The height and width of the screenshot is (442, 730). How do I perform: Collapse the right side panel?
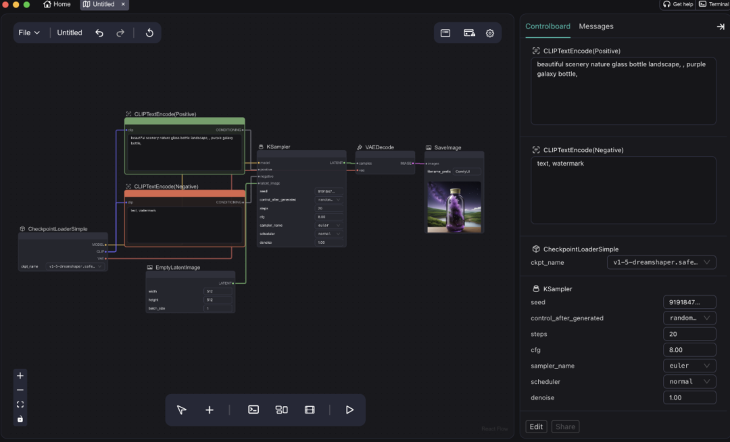pos(721,26)
